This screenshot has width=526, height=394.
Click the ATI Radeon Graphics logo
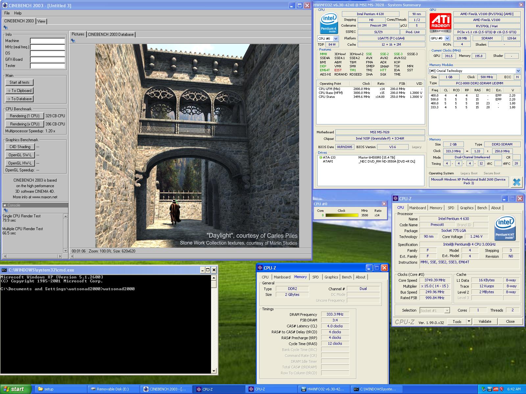point(440,23)
